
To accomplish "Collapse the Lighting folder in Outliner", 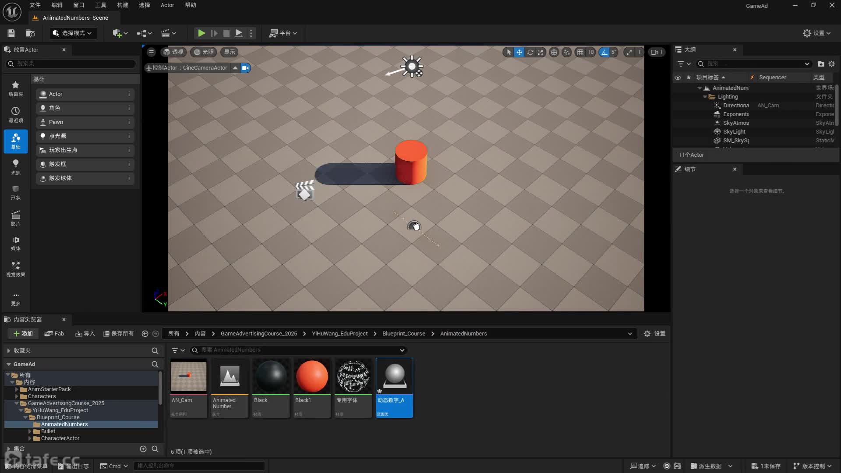I will [x=705, y=97].
